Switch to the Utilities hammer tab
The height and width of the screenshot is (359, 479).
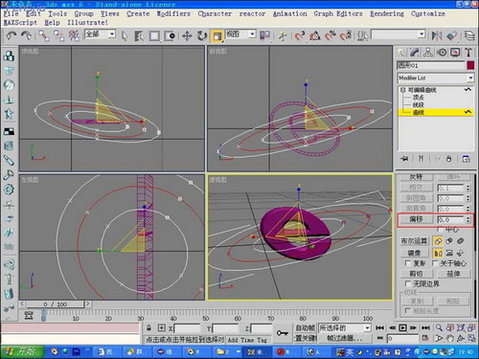pos(468,53)
